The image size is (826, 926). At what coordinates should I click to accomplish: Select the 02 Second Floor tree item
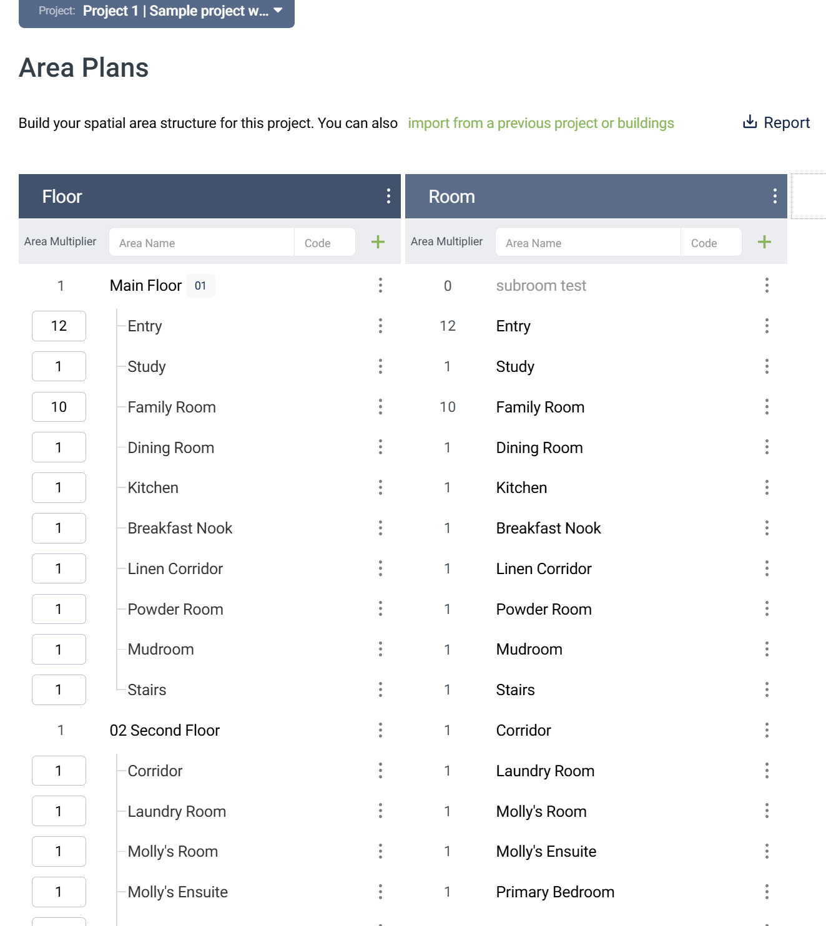pos(165,731)
